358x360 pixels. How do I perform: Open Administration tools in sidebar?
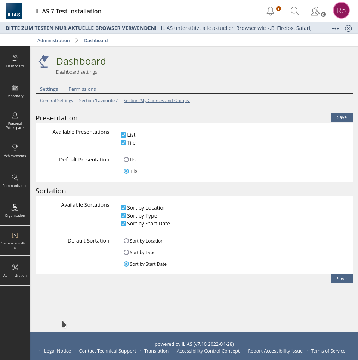[15, 270]
